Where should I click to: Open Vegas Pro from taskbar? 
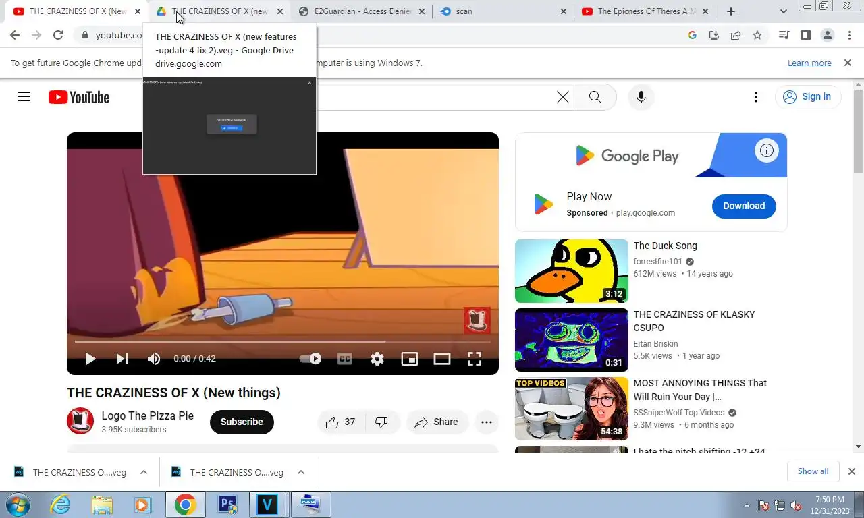click(x=268, y=505)
